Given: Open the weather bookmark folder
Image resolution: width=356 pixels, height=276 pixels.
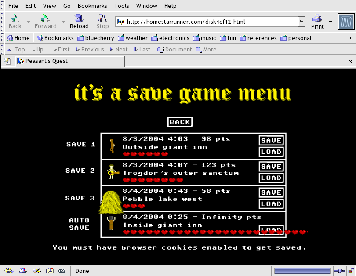Looking at the screenshot, I should [x=133, y=38].
